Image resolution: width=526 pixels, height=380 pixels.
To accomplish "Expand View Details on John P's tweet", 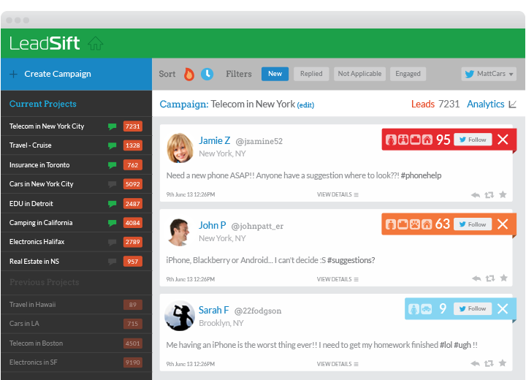I will pyautogui.click(x=338, y=279).
